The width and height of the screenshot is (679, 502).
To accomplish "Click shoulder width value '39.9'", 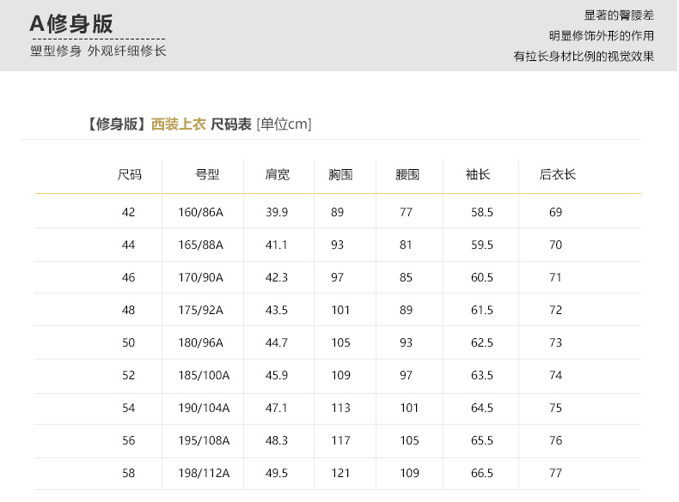I will pyautogui.click(x=277, y=212).
